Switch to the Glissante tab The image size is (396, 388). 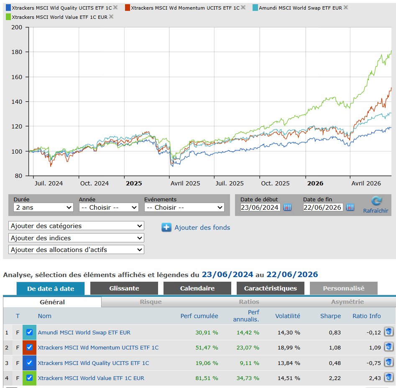click(x=124, y=288)
